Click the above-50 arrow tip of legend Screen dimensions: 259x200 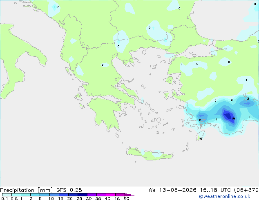(129, 195)
